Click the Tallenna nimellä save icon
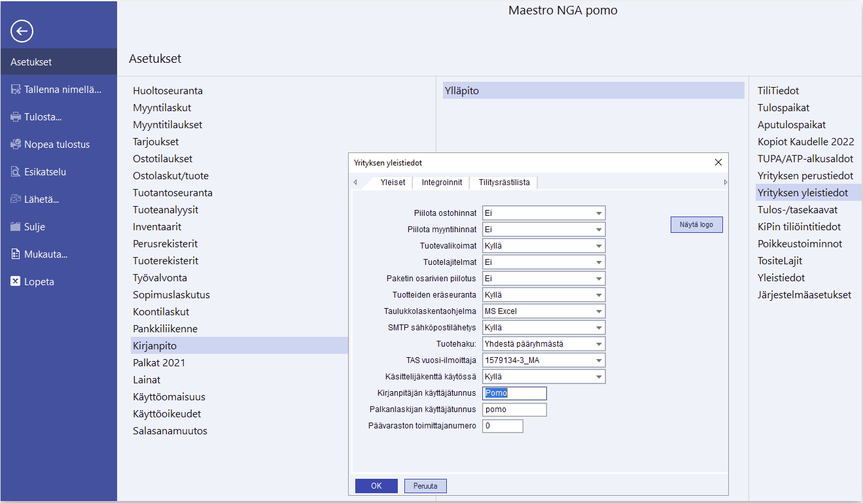The image size is (863, 503). click(x=16, y=90)
